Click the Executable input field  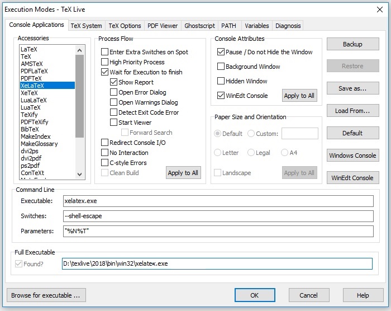tap(218, 201)
